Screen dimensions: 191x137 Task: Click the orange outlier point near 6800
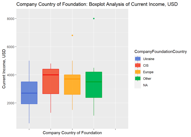(72, 35)
